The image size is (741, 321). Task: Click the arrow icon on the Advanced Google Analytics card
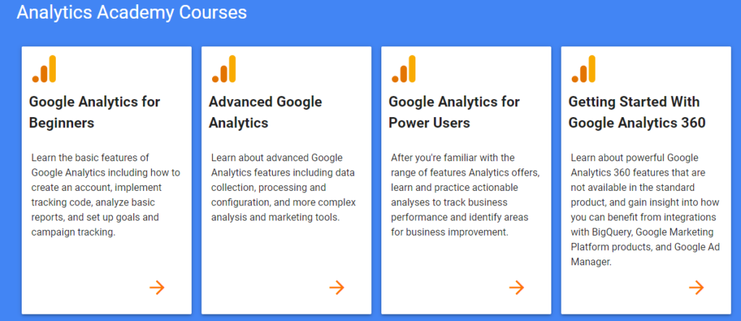336,288
